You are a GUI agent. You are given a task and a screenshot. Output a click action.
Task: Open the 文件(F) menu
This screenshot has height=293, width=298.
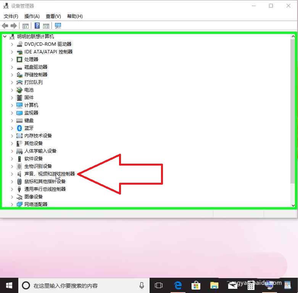11,16
